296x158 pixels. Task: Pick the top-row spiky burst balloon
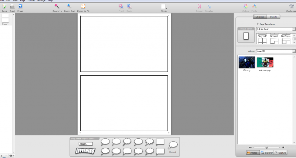149,142
